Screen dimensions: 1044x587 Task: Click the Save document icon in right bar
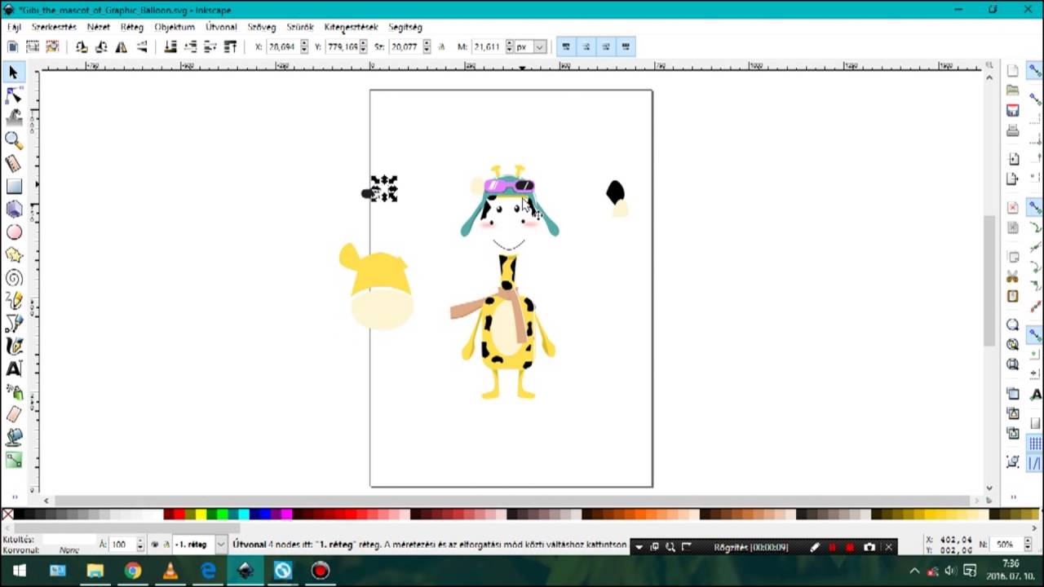(x=1012, y=110)
